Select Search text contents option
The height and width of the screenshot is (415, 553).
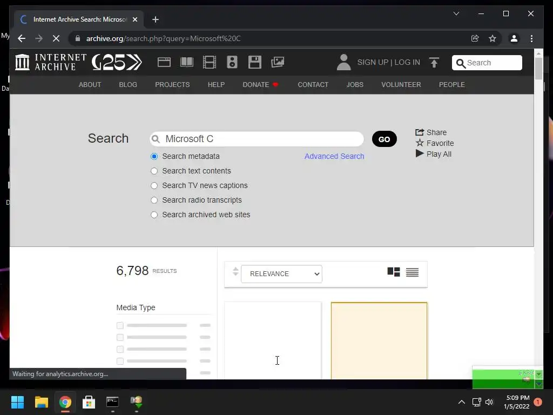[154, 171]
